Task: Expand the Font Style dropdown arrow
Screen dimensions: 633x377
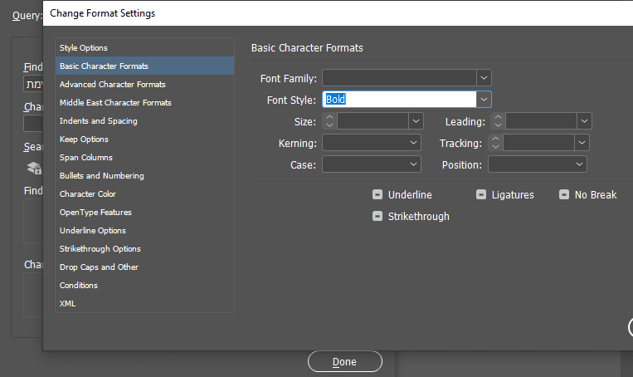Action: pos(484,100)
